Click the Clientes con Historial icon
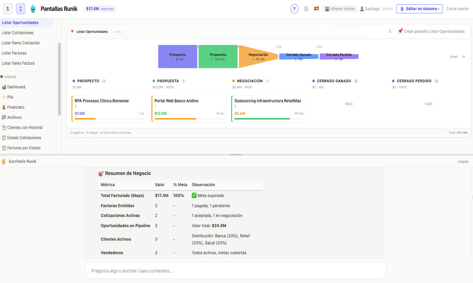The height and width of the screenshot is (283, 473). coord(4,128)
